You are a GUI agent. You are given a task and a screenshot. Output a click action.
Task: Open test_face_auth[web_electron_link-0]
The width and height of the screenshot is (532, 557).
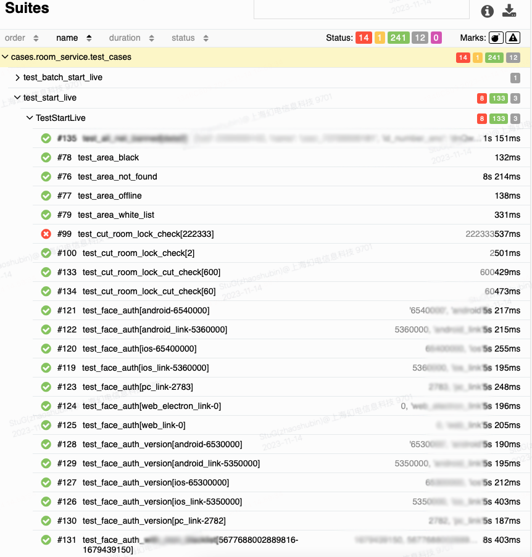point(281,406)
